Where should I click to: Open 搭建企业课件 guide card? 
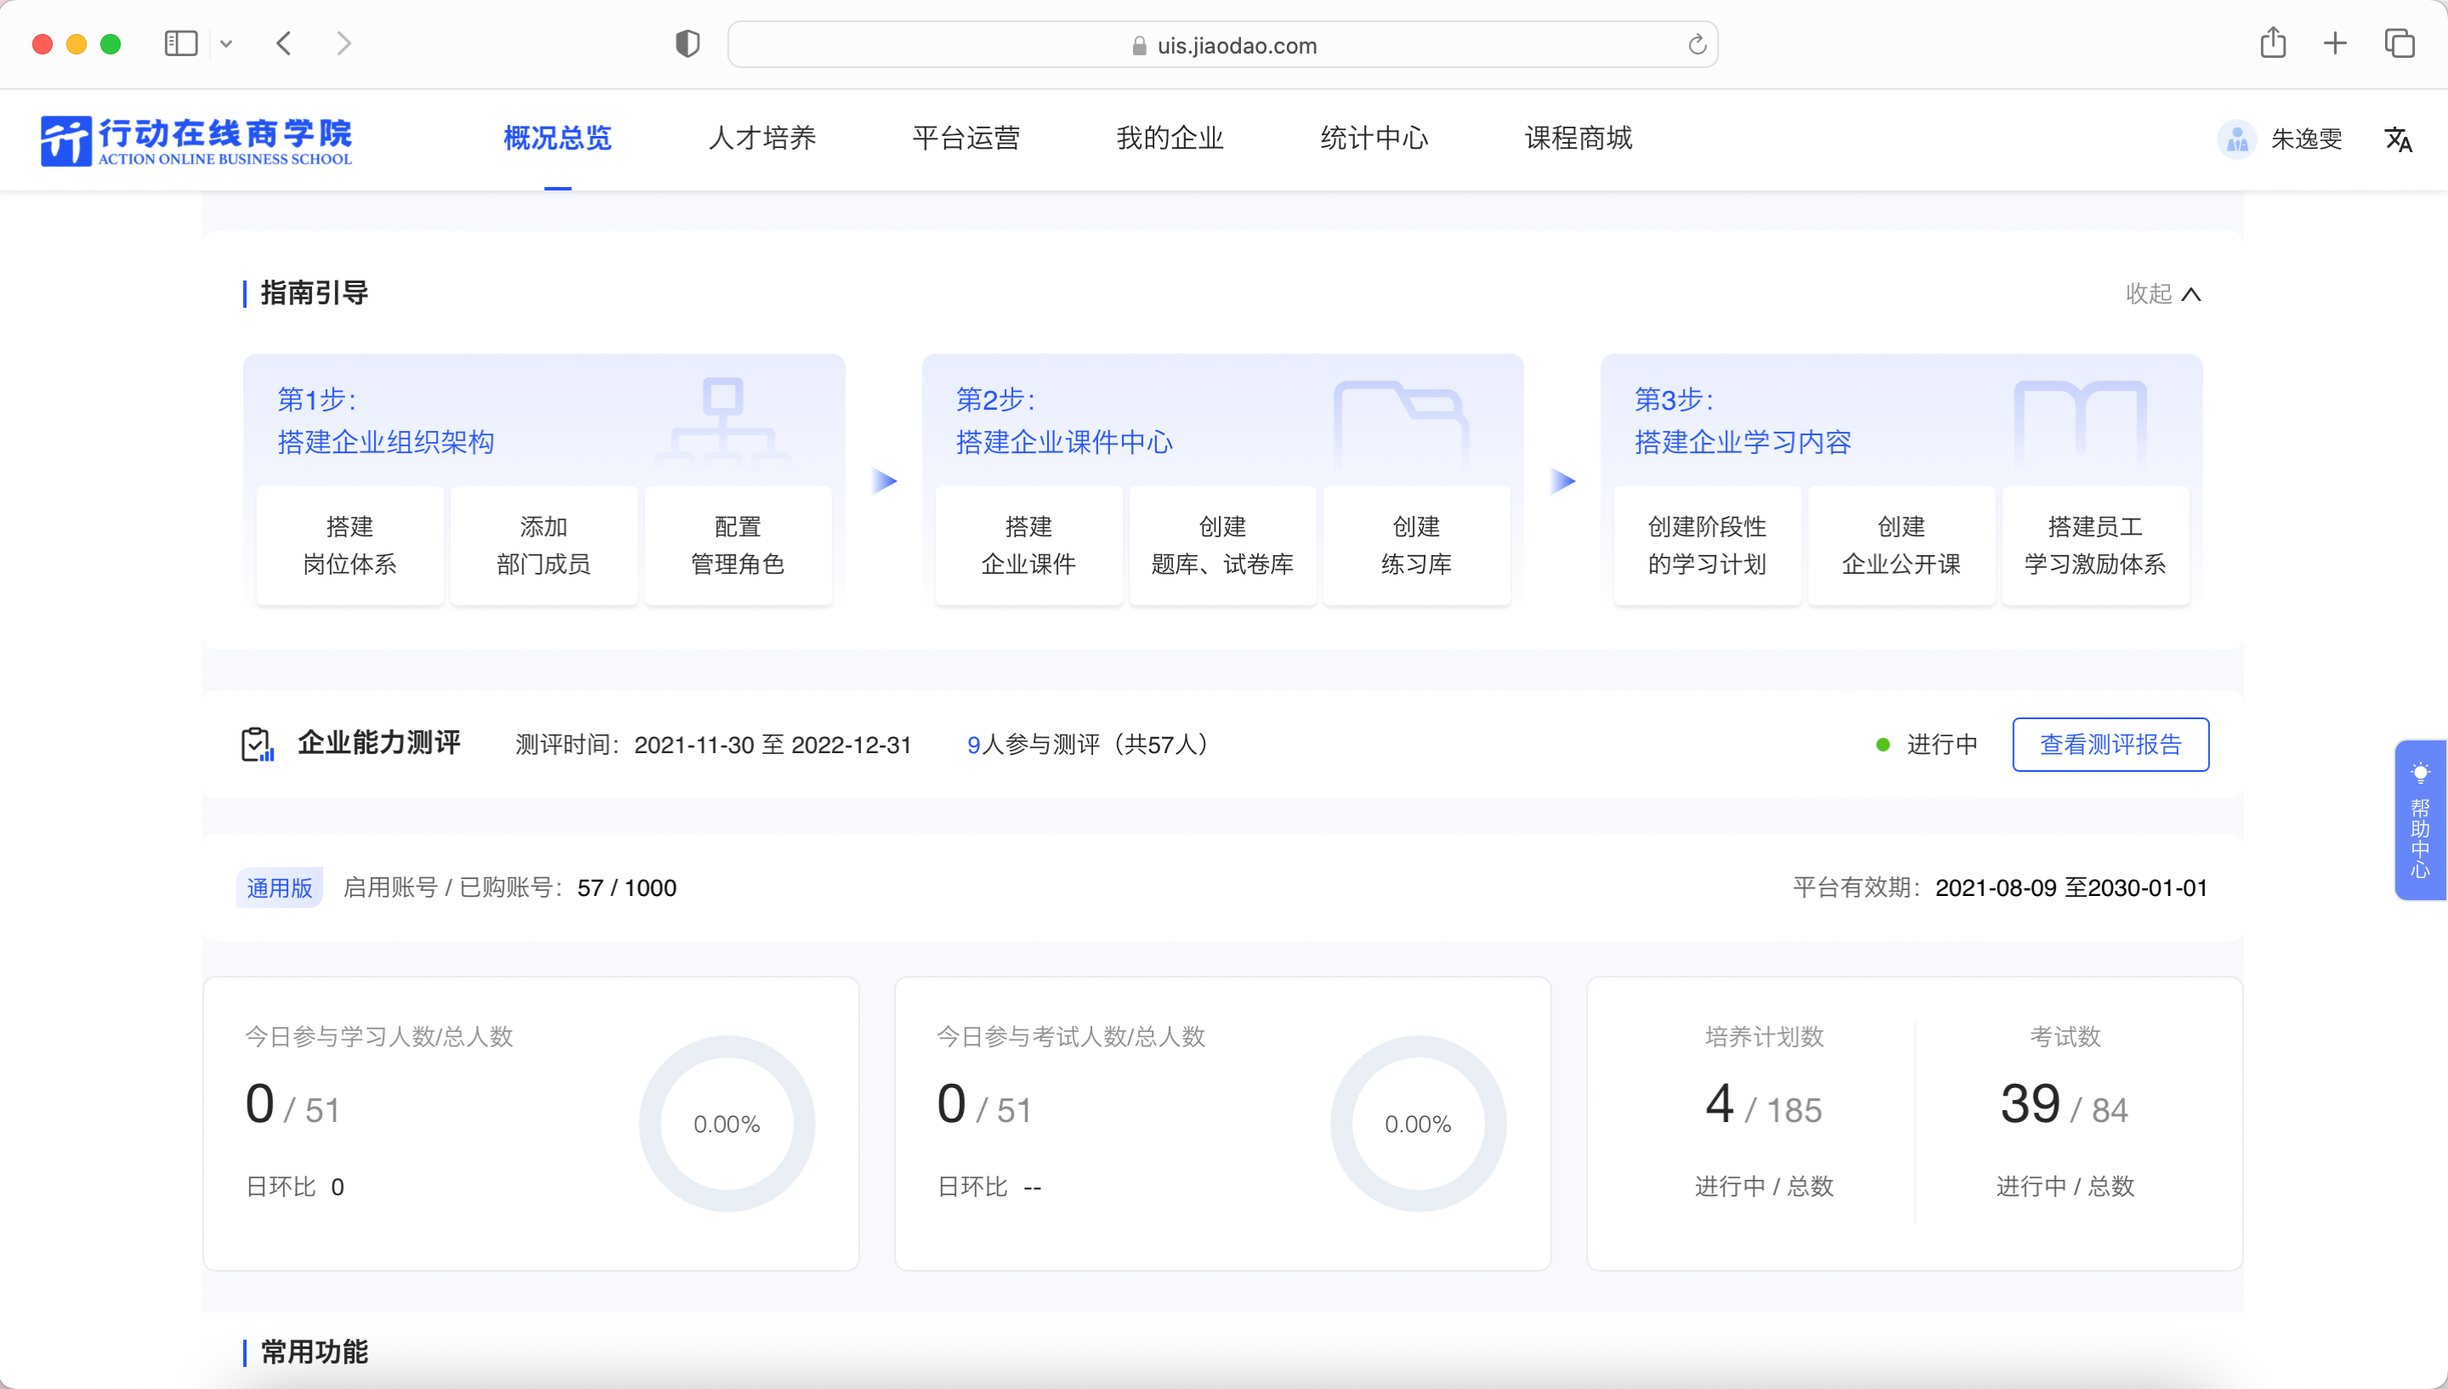point(1029,546)
